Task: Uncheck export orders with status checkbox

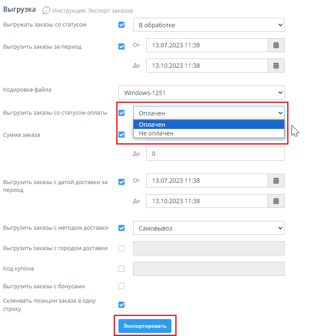Action: point(121,25)
